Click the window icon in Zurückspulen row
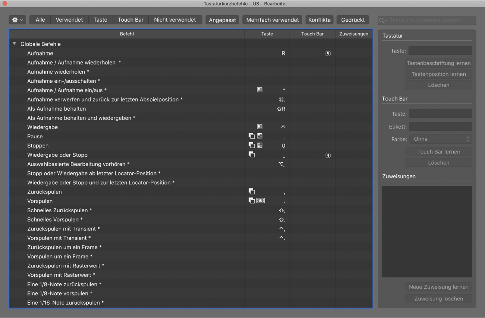 click(x=252, y=192)
